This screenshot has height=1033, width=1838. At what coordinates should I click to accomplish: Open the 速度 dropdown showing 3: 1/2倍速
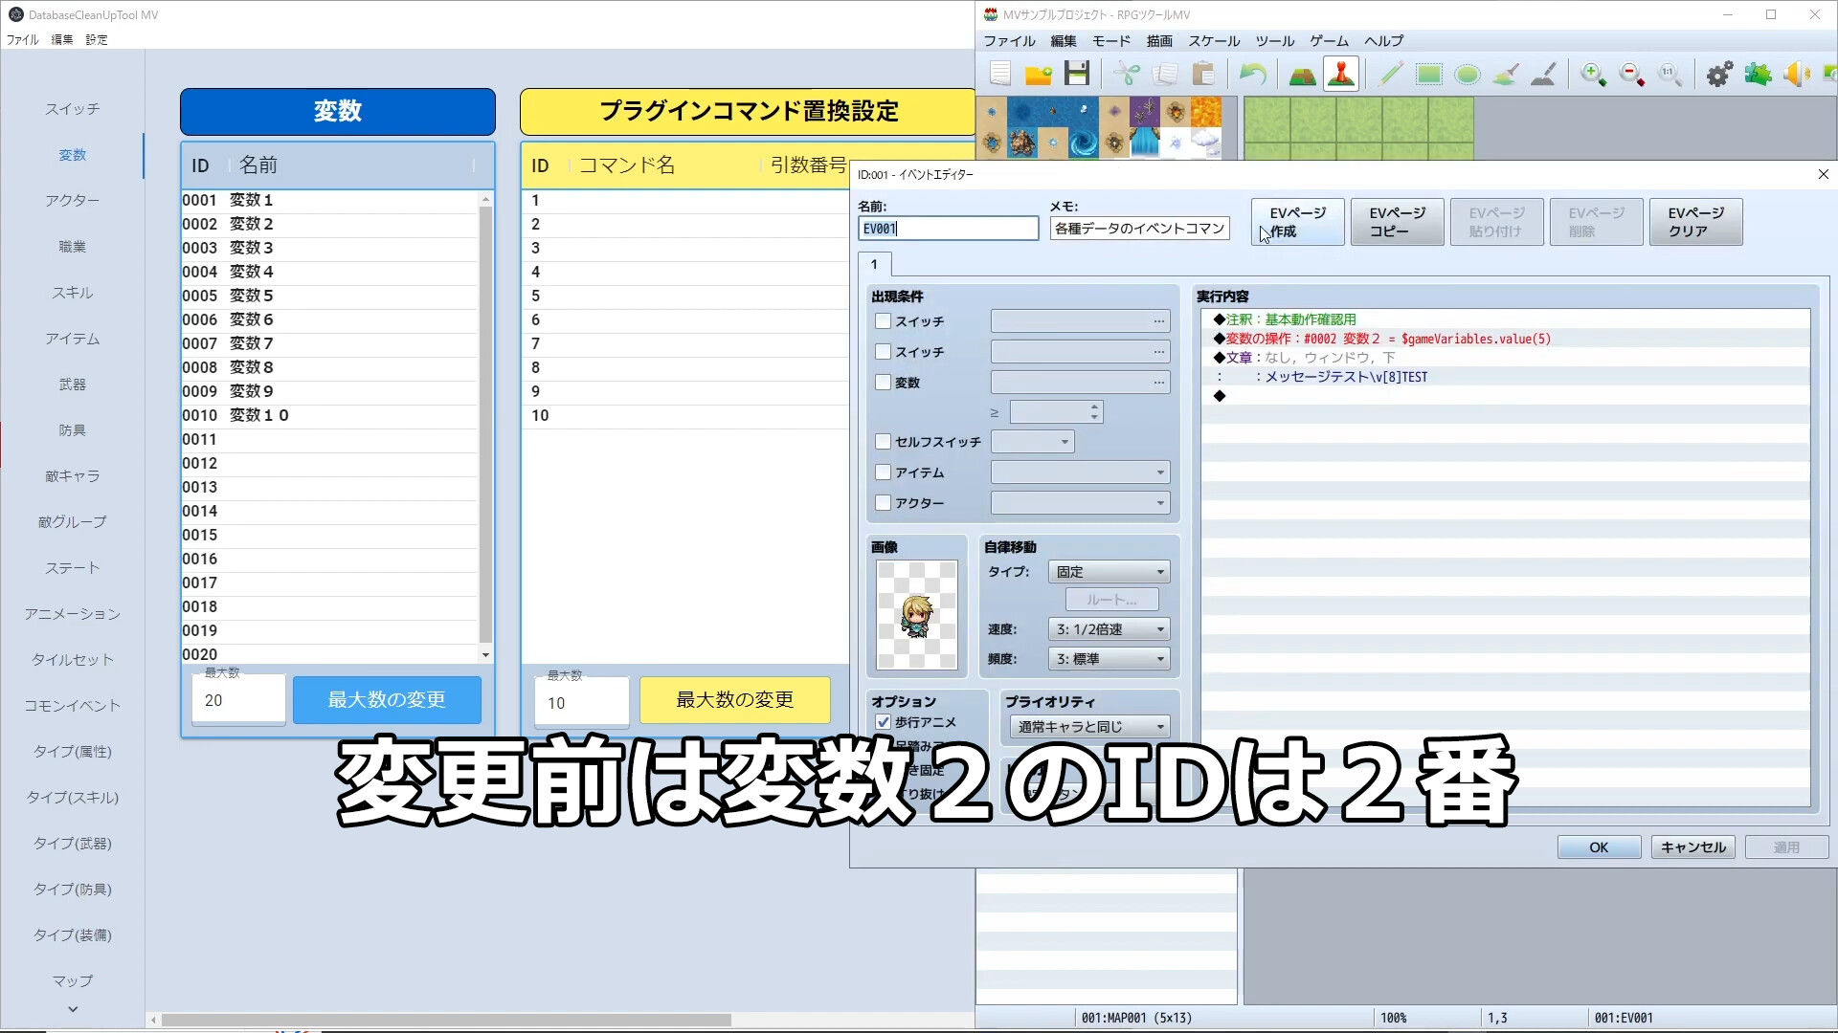pyautogui.click(x=1109, y=628)
